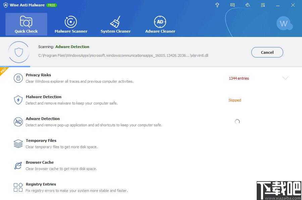Click the scanning shield status icon
302x200 pixels.
coord(19,52)
